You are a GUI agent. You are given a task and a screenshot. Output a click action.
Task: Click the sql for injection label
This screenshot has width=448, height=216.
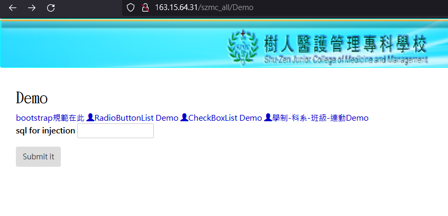45,131
